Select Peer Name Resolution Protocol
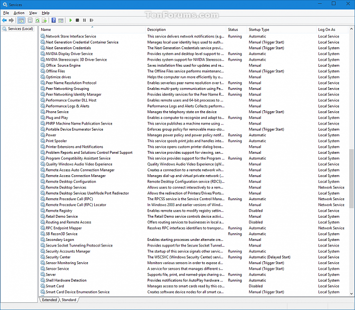This screenshot has width=355, height=310. [x=71, y=83]
